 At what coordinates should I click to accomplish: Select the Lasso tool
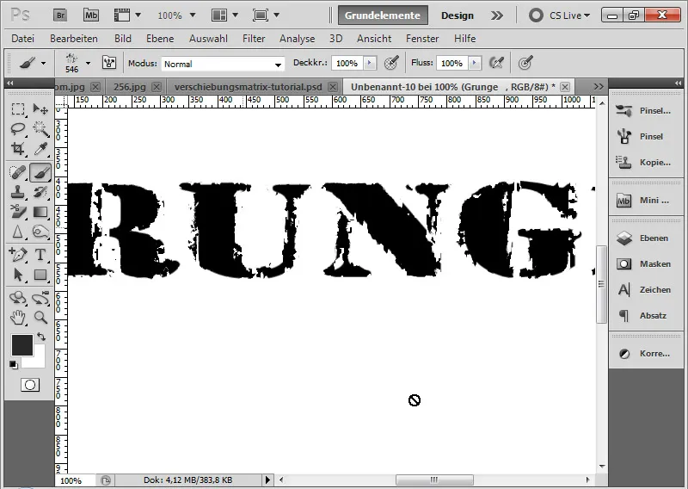pyautogui.click(x=18, y=129)
